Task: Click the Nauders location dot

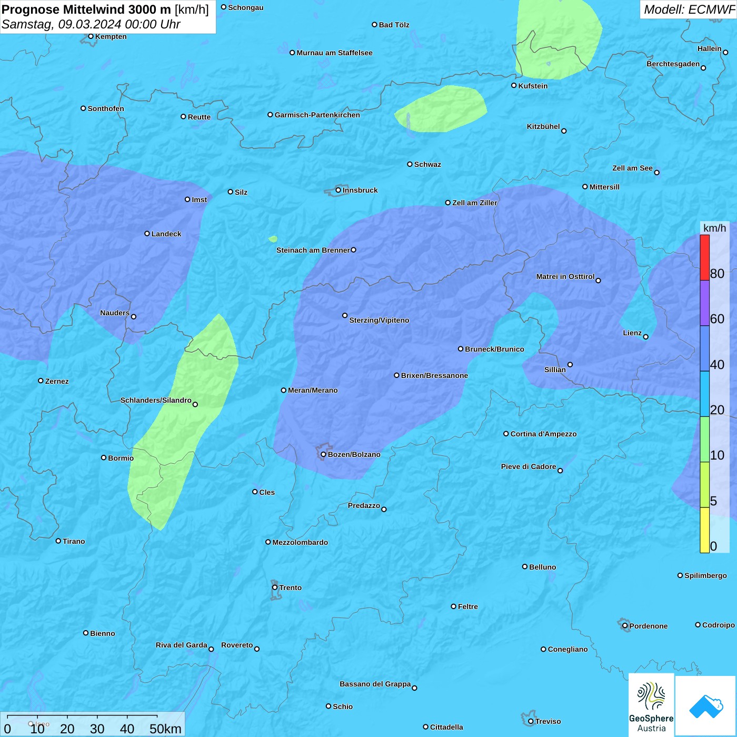Action: coord(134,316)
